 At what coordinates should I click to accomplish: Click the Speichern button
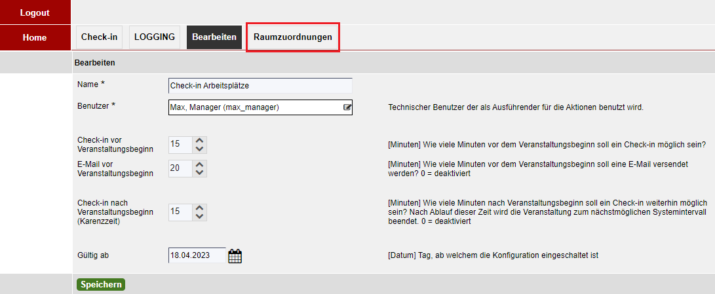tap(101, 284)
